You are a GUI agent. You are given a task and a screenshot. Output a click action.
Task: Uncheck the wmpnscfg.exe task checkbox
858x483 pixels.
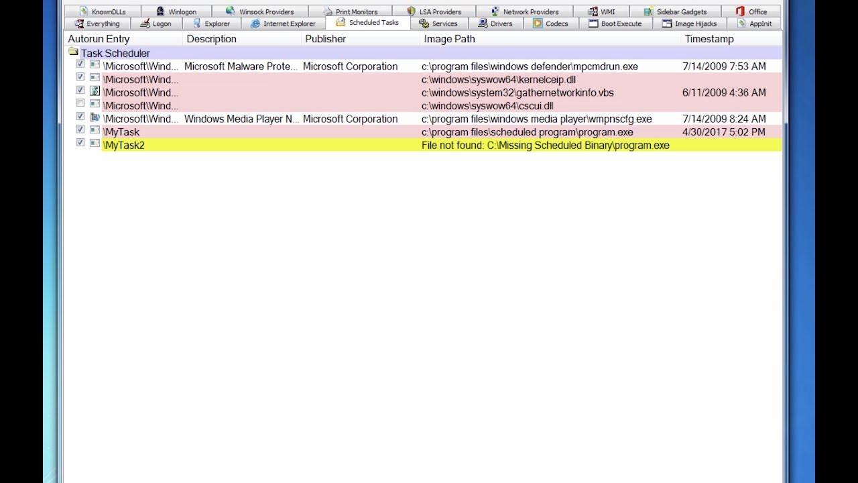coord(80,117)
